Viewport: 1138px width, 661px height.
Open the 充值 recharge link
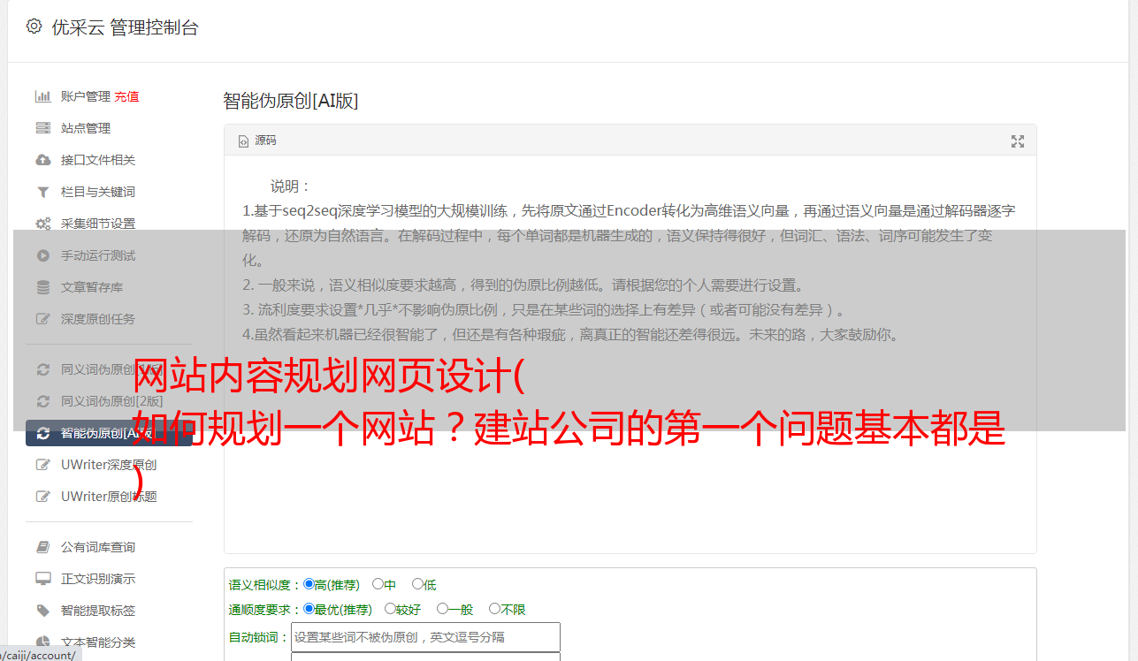[126, 96]
